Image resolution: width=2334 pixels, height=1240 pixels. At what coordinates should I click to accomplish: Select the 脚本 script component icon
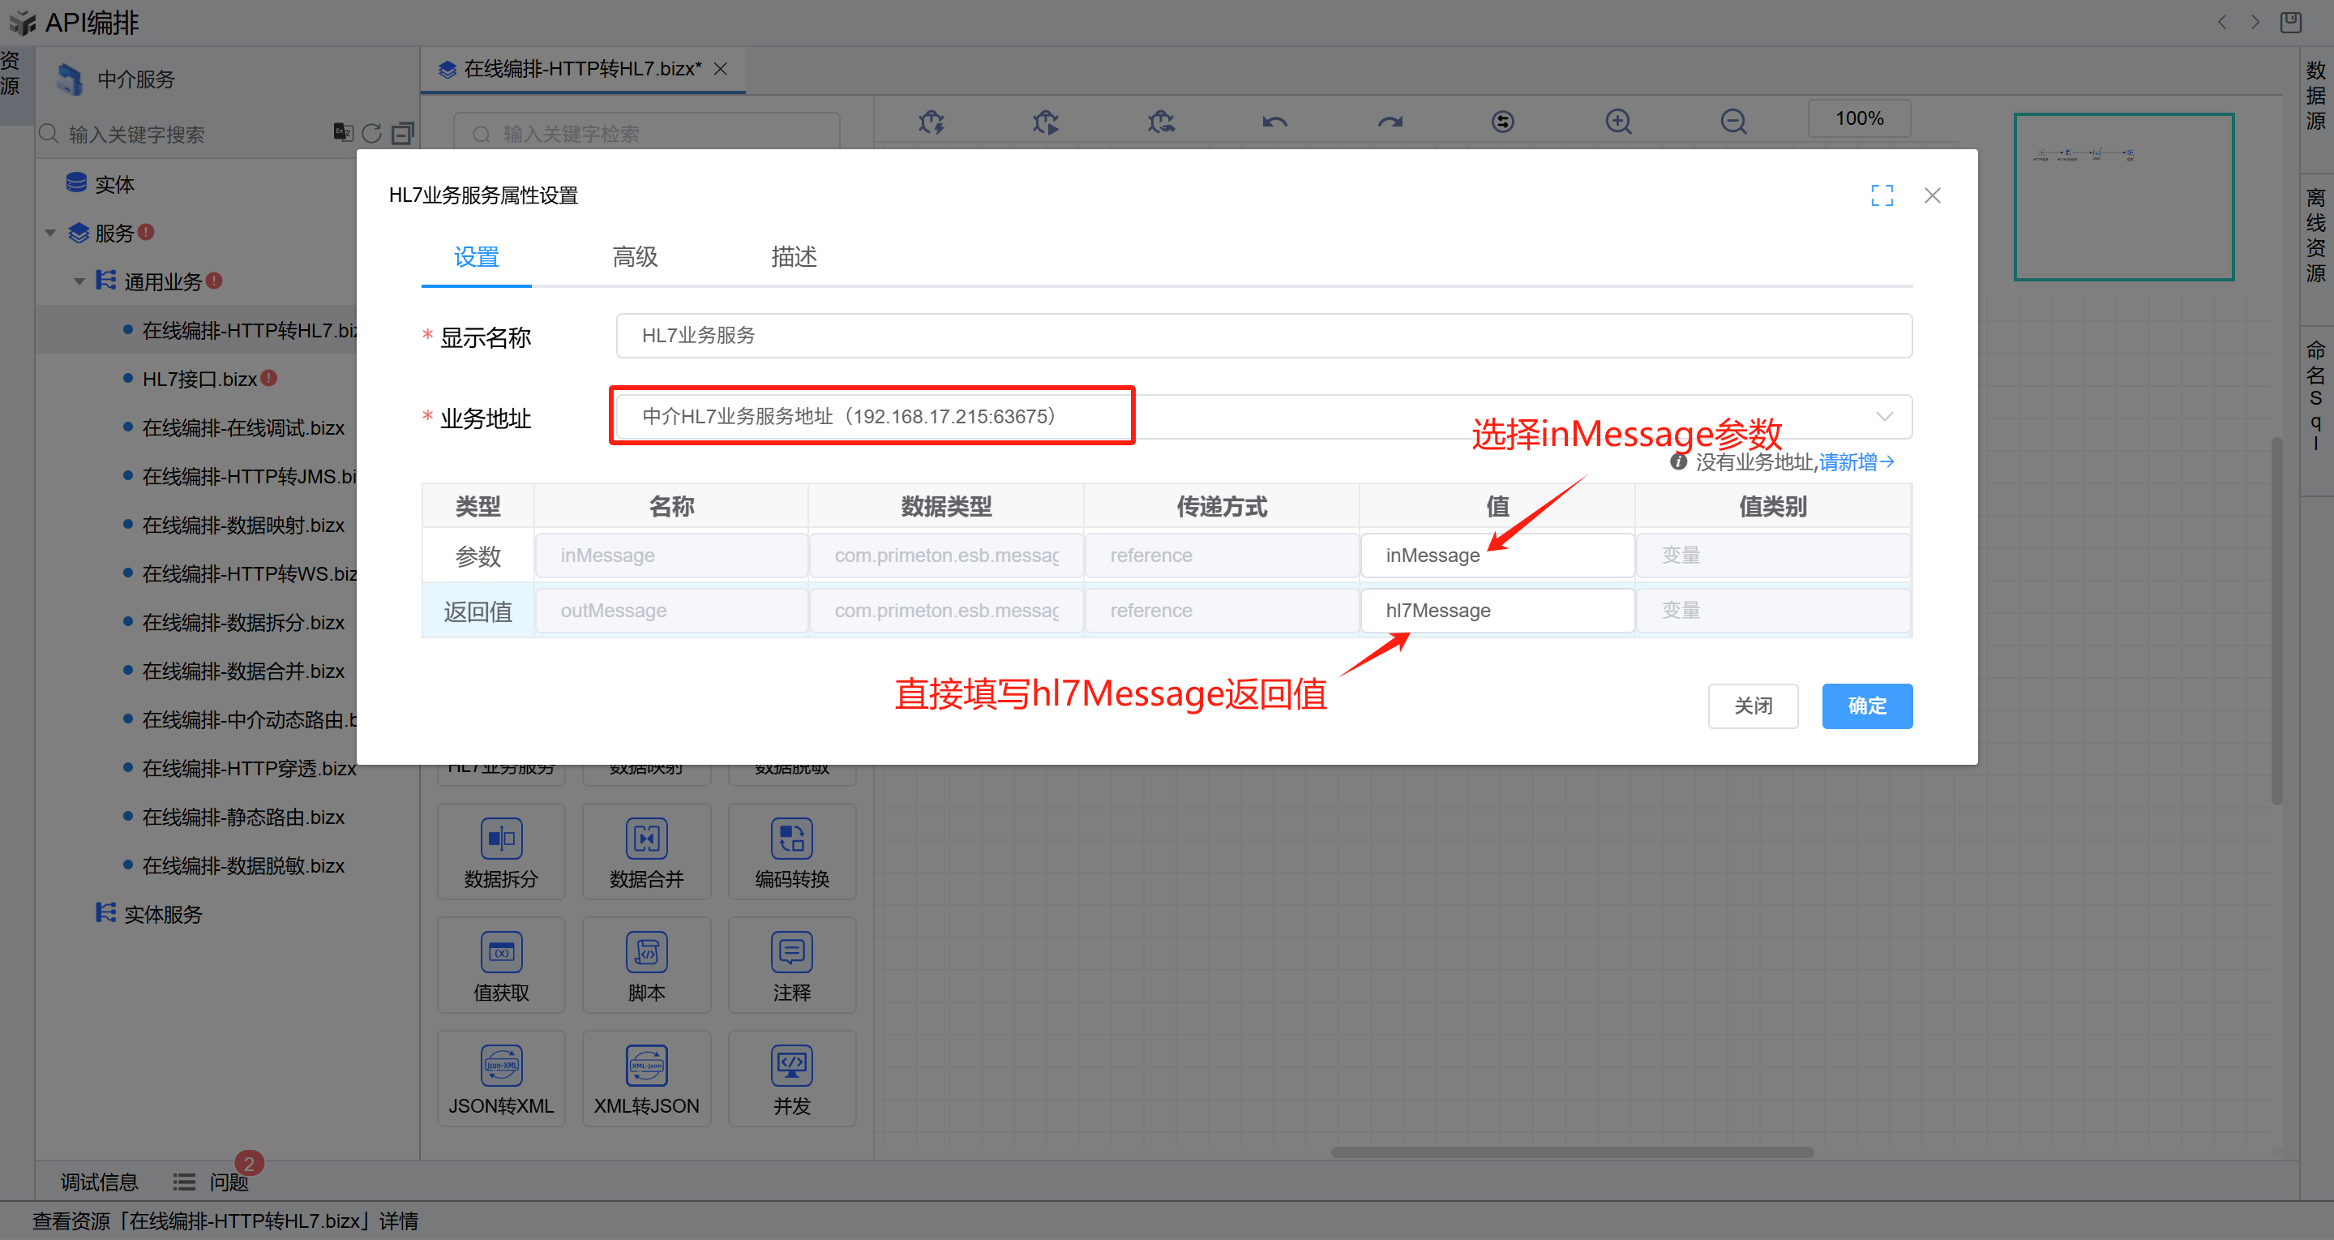646,953
